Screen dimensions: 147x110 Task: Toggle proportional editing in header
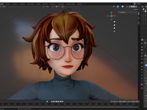click(62, 6)
